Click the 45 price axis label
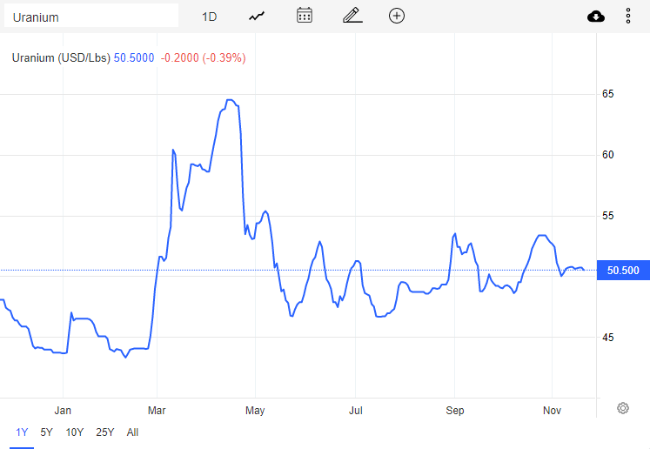The height and width of the screenshot is (449, 650). coord(607,338)
